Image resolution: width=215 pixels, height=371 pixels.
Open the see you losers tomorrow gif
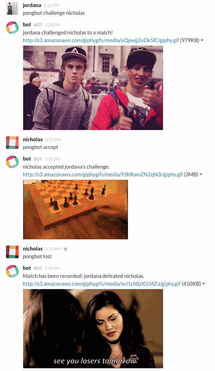pyautogui.click(x=93, y=328)
